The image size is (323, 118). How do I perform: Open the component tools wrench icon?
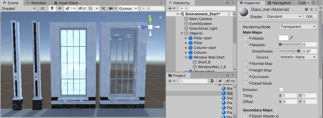click(103, 8)
